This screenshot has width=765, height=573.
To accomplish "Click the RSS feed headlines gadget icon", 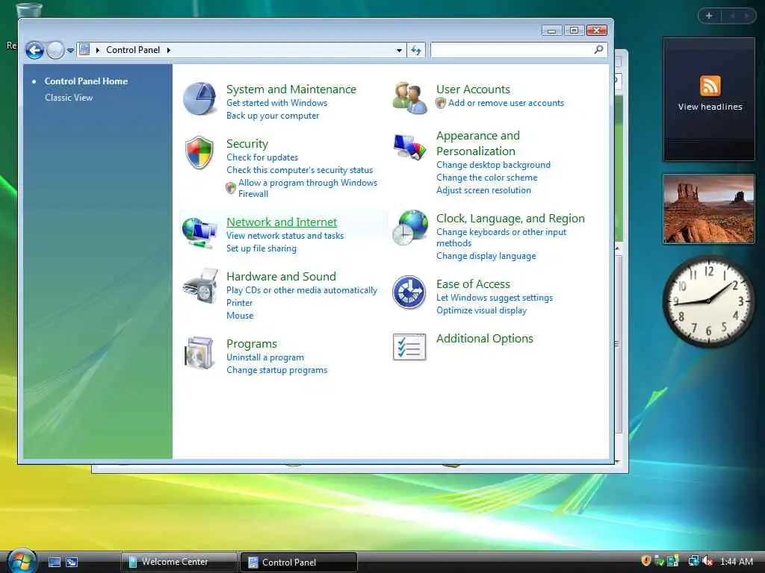I will tap(710, 86).
